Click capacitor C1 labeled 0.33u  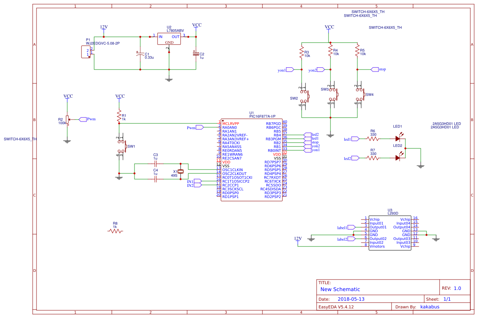pos(140,55)
